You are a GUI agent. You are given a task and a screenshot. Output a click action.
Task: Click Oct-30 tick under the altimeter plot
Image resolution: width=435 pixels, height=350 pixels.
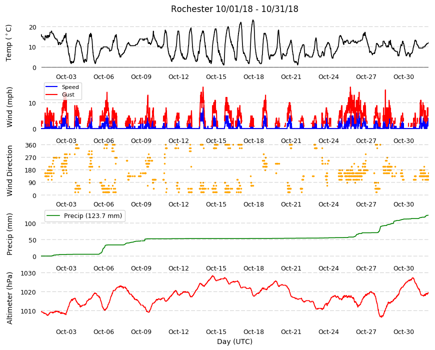[403, 331]
